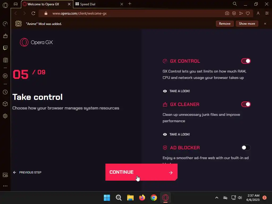Go back to Previous Step

click(27, 172)
